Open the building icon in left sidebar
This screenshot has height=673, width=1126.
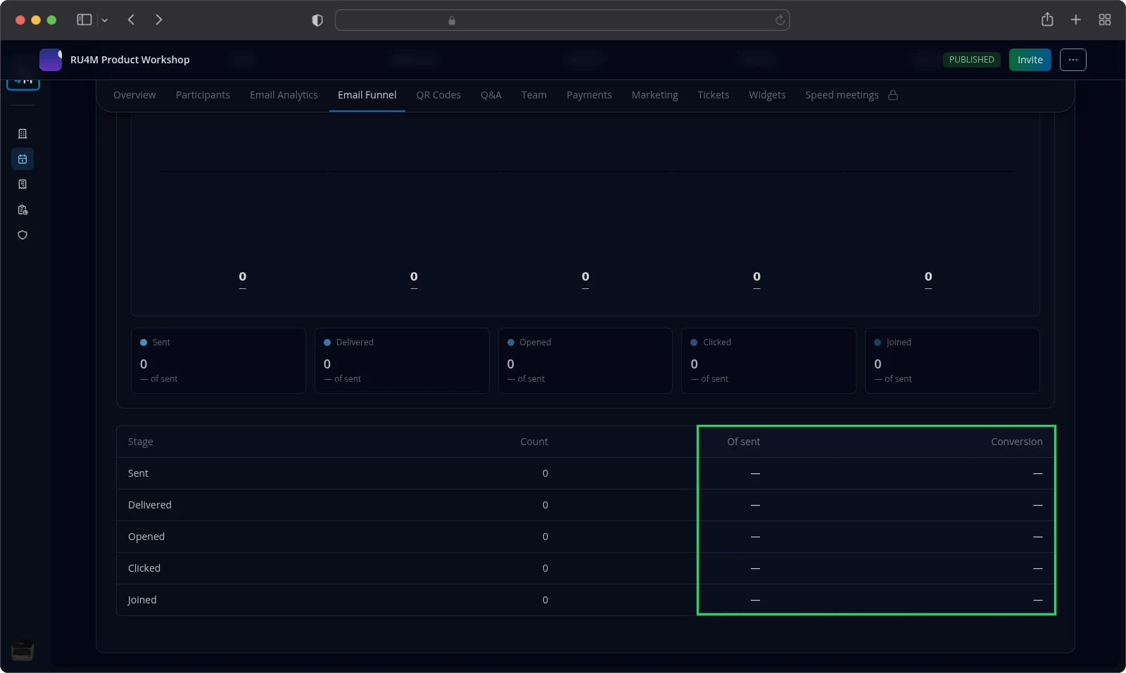23,134
